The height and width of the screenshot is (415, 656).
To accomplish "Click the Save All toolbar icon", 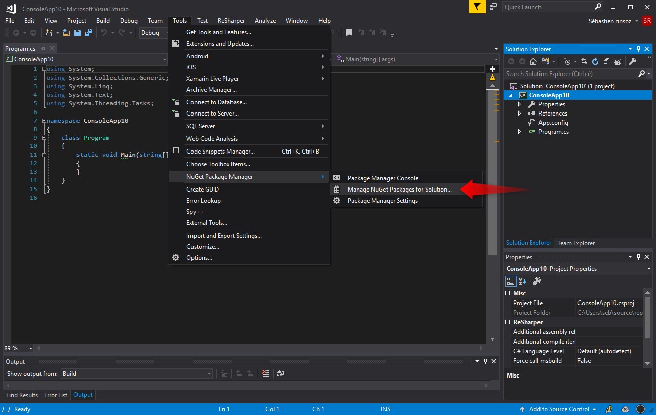I will click(x=88, y=33).
